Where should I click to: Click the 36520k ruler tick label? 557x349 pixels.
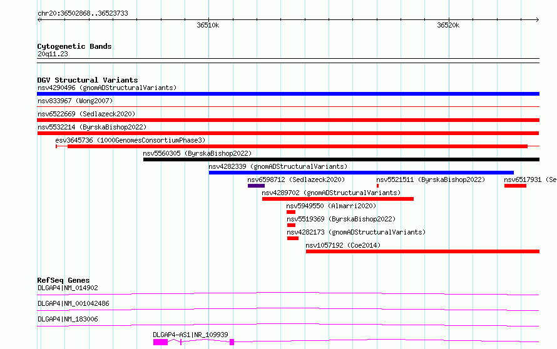point(448,25)
